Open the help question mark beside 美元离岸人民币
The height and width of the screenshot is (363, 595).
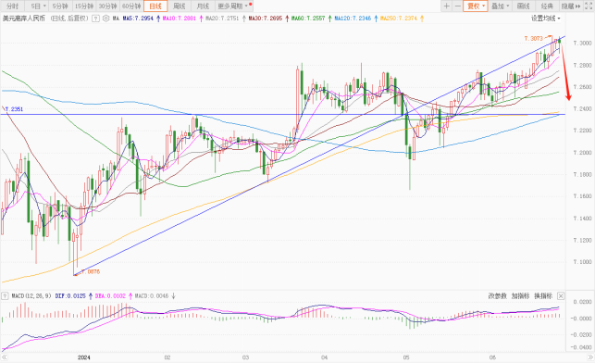(95, 19)
